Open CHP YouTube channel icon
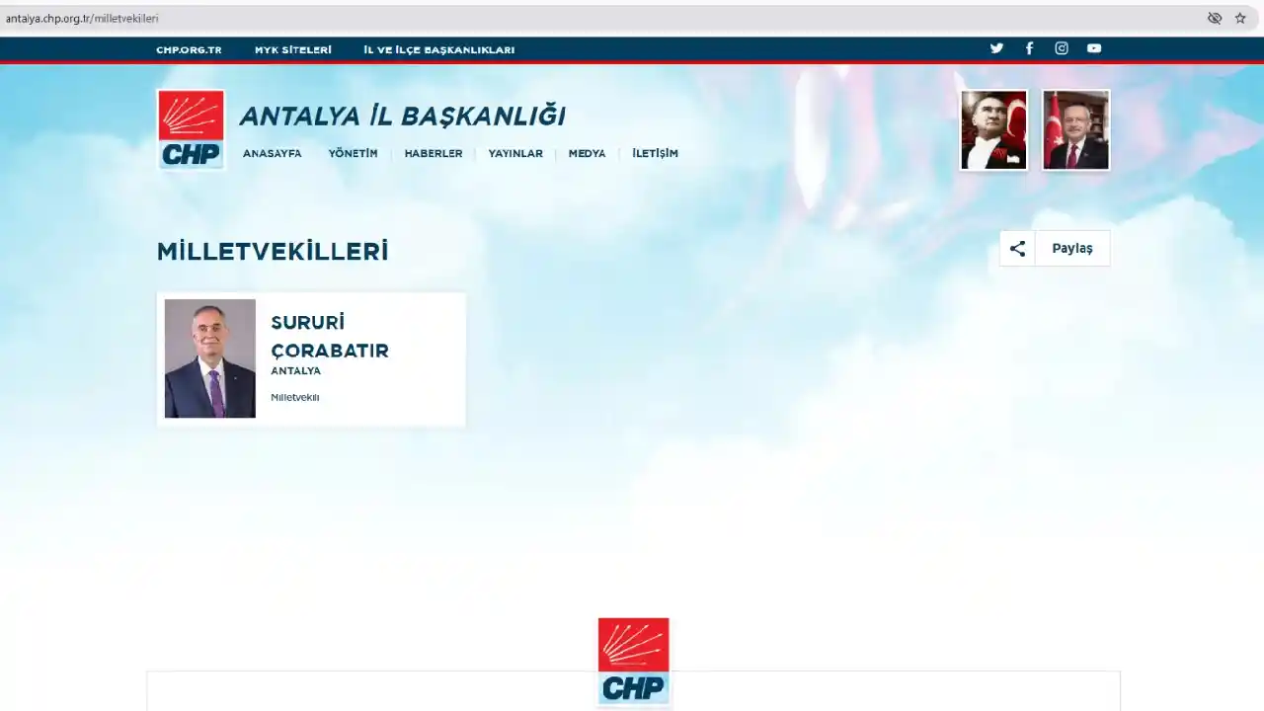 tap(1094, 48)
